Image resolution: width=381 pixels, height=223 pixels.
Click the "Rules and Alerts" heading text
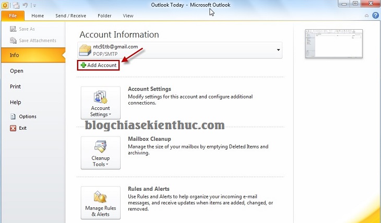148,189
